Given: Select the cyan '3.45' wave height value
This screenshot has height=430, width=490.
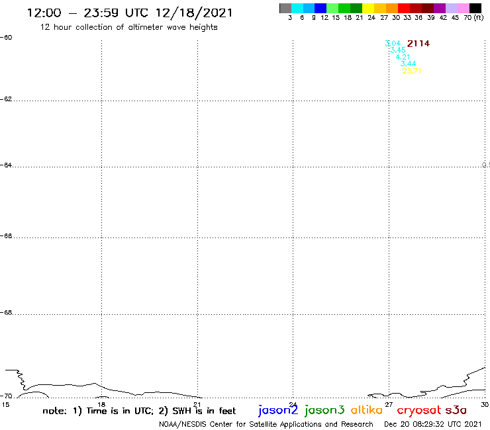Looking at the screenshot, I should [x=398, y=50].
